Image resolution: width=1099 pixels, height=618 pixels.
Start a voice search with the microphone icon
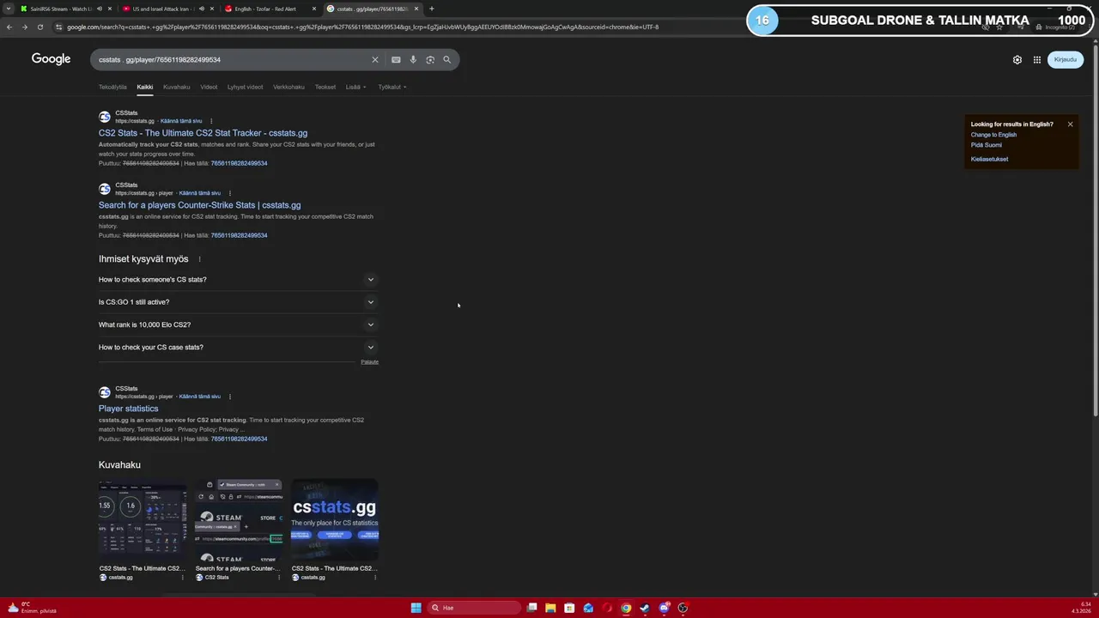coord(413,59)
